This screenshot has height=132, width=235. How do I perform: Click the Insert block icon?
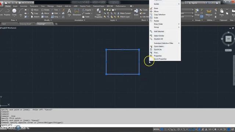(x=136, y=12)
